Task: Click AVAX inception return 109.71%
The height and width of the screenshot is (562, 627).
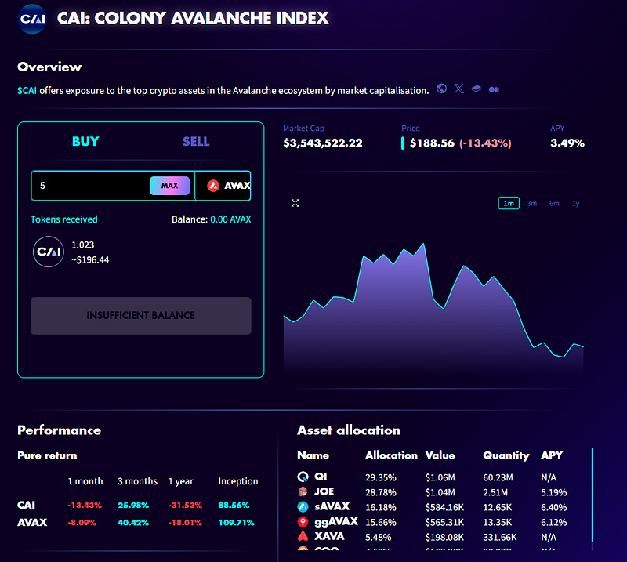Action: point(237,523)
